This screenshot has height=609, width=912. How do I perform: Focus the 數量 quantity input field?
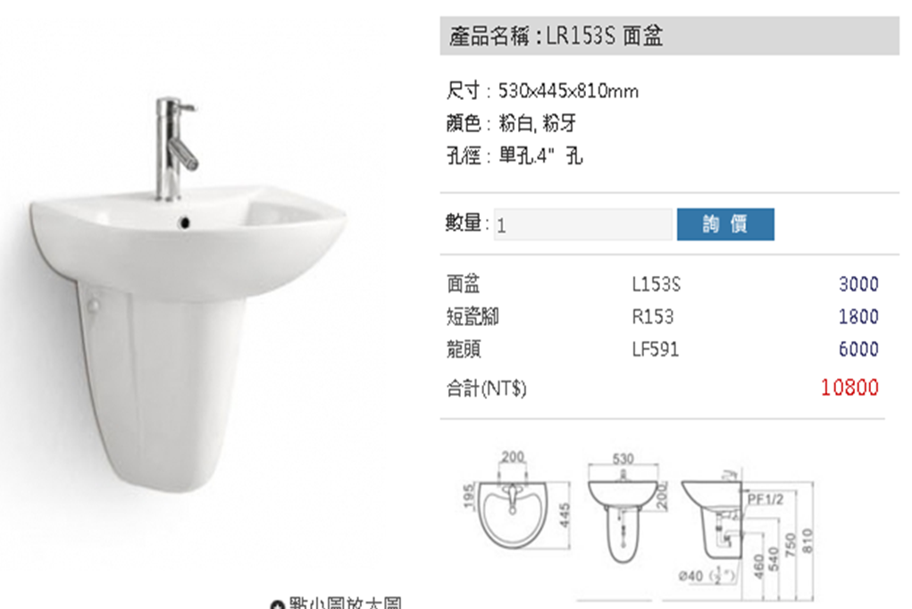point(582,224)
